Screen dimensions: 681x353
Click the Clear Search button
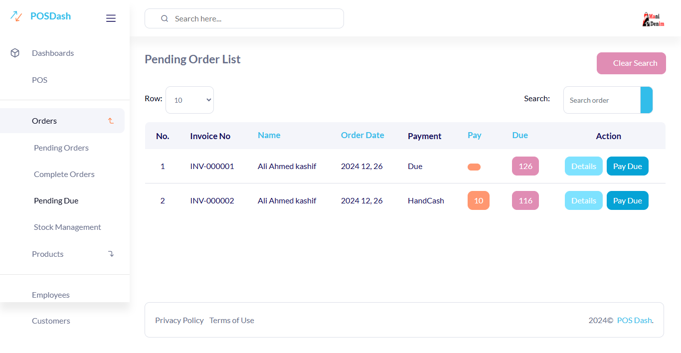631,63
